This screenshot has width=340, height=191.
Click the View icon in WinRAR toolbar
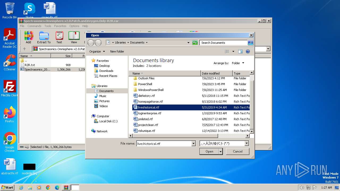(x=74, y=37)
